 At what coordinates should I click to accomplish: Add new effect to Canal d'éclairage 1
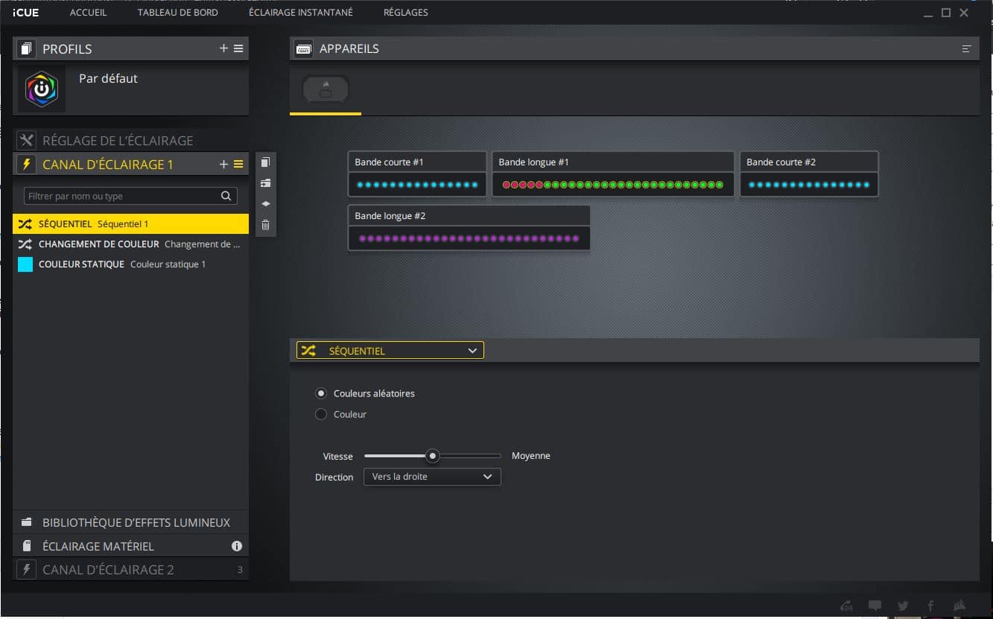tap(223, 165)
